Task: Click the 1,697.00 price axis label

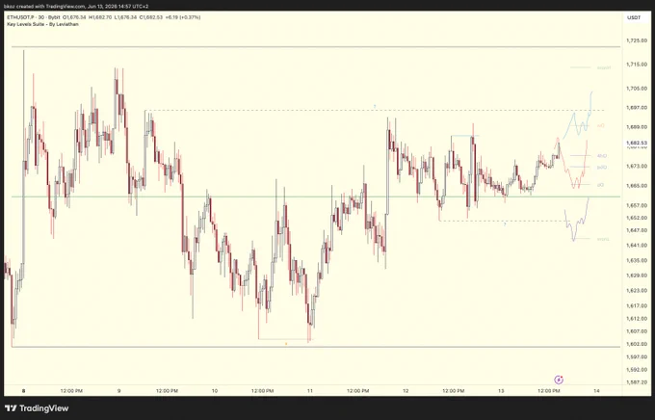Action: point(637,107)
